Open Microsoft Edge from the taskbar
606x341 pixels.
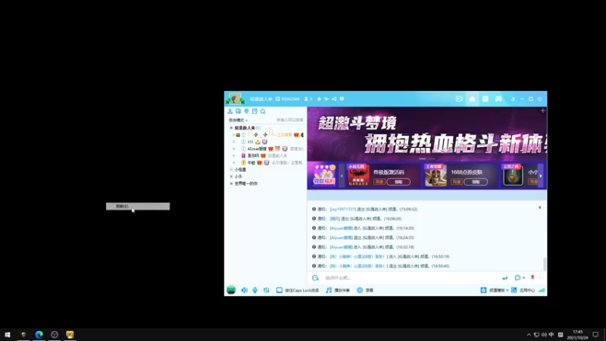point(39,334)
